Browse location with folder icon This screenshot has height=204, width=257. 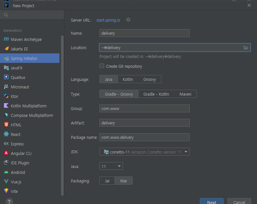tap(246, 47)
